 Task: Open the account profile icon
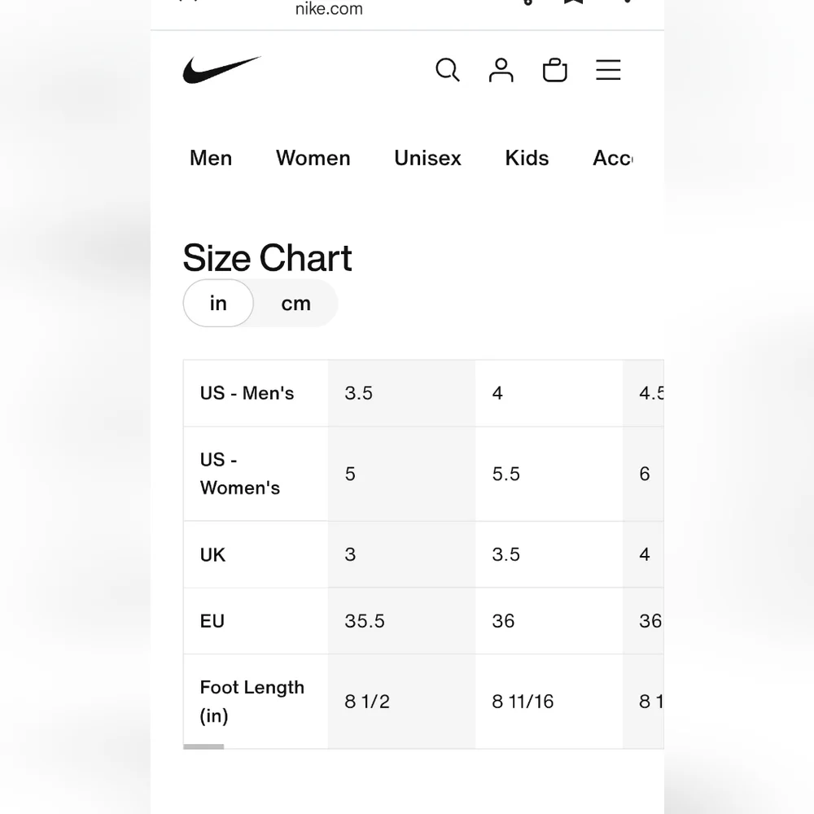(501, 70)
